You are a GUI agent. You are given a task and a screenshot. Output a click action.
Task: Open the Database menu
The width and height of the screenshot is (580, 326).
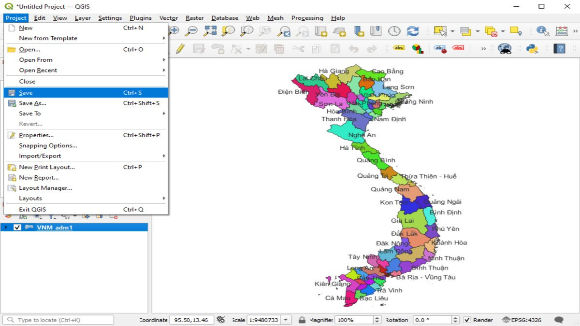coord(225,18)
